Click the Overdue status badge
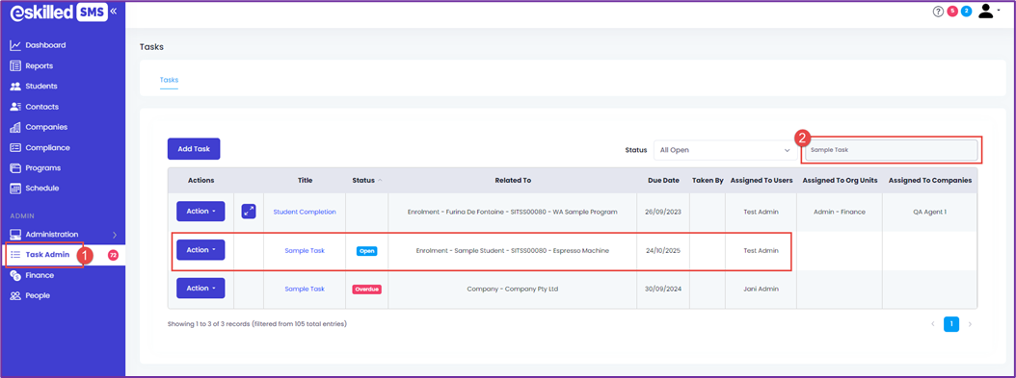Screen dimensions: 1016x378 366,290
